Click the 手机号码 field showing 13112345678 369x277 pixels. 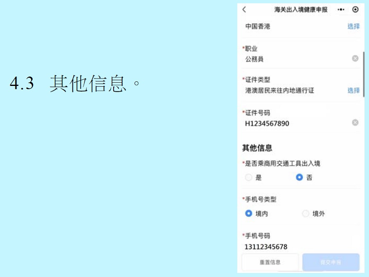(x=295, y=247)
